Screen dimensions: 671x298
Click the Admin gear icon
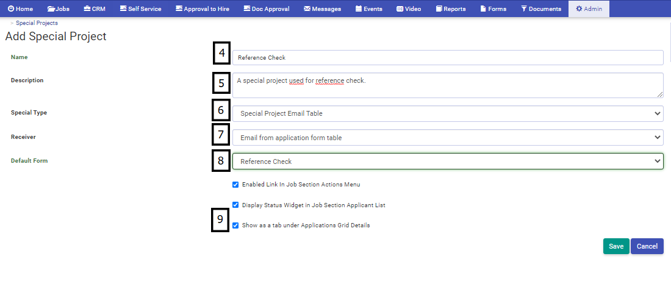579,9
